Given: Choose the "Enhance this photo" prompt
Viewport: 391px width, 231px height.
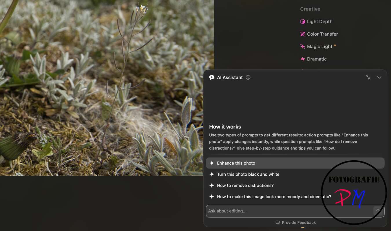Looking at the screenshot, I should coord(236,163).
